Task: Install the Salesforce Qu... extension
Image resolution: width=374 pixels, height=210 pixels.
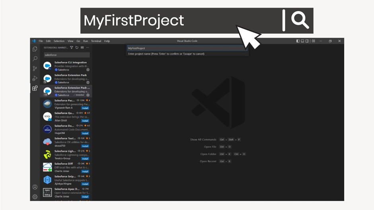Action: [85, 121]
